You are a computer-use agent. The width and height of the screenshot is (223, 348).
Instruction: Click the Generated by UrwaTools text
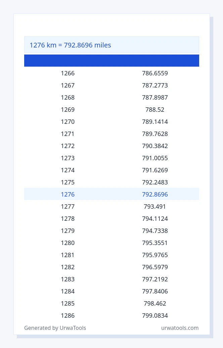coord(55,328)
